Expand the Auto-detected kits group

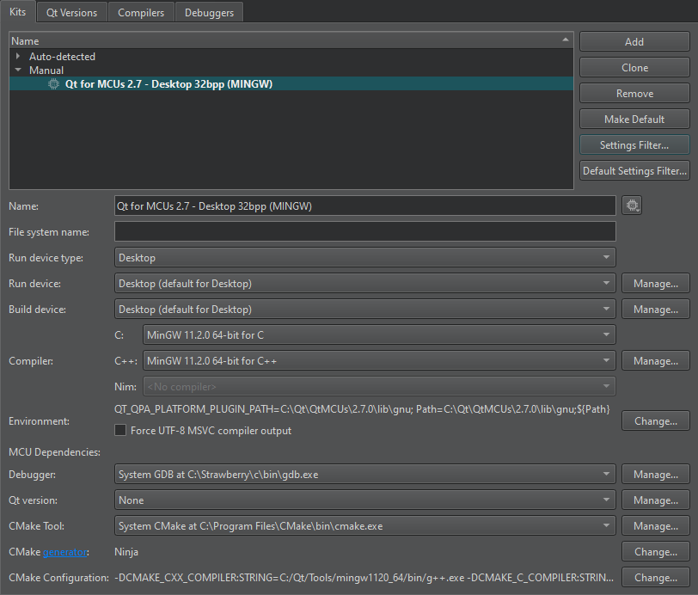click(18, 57)
